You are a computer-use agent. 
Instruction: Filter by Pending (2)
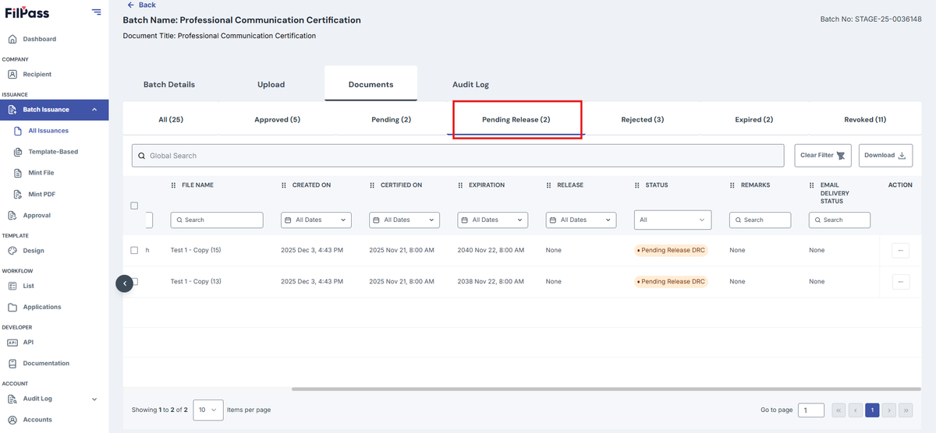point(391,120)
